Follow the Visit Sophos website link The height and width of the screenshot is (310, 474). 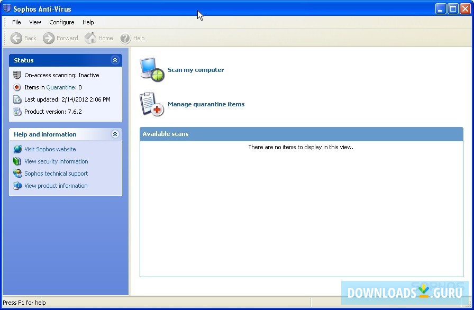tap(50, 149)
